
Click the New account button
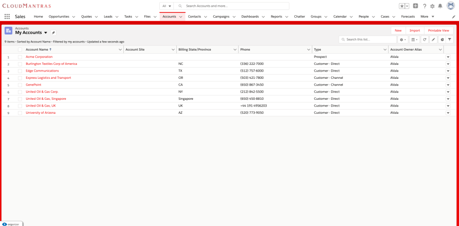398,30
